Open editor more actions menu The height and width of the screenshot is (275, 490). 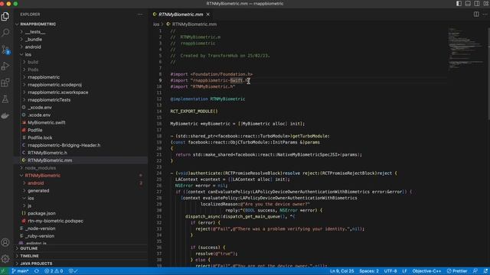tap(485, 15)
